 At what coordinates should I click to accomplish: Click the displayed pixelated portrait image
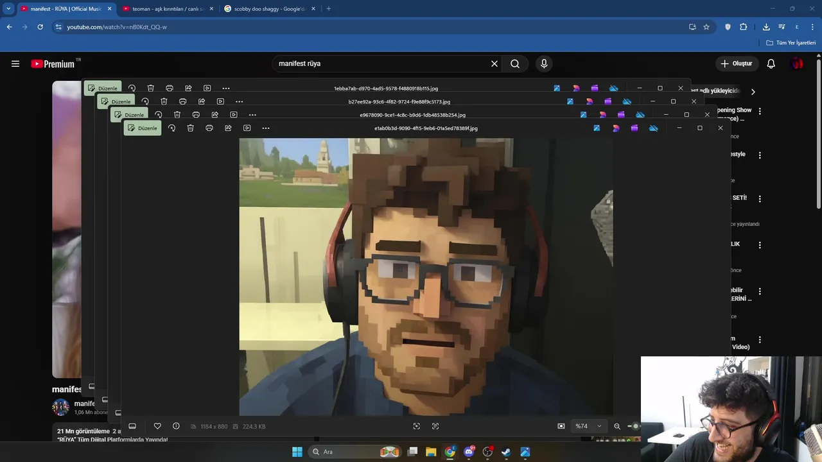point(426,277)
